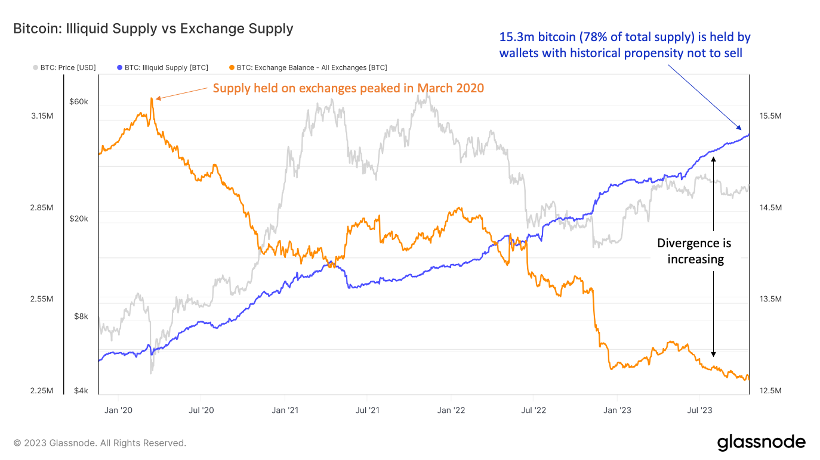This screenshot has height=460, width=820.
Task: Click the Glassnode copyright notice
Action: coord(100,443)
